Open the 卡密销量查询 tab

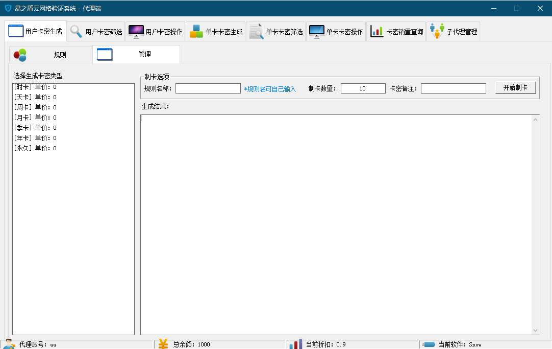click(x=396, y=31)
